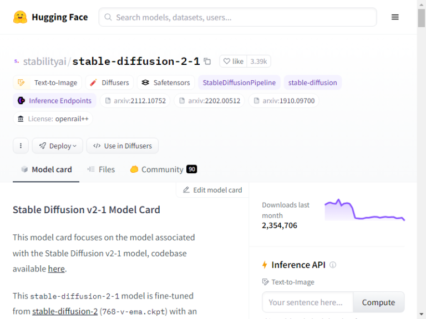The width and height of the screenshot is (426, 319).
Task: Focus the search models, datasets, users field
Action: pyautogui.click(x=238, y=17)
